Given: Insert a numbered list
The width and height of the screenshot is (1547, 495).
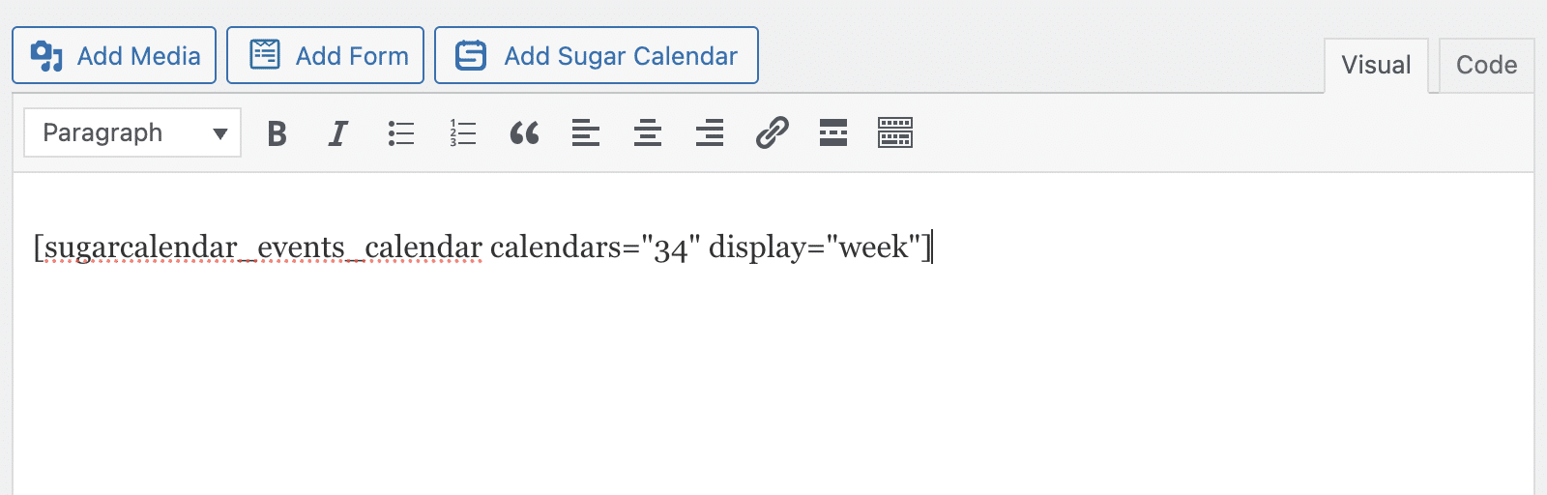Looking at the screenshot, I should pos(463,133).
